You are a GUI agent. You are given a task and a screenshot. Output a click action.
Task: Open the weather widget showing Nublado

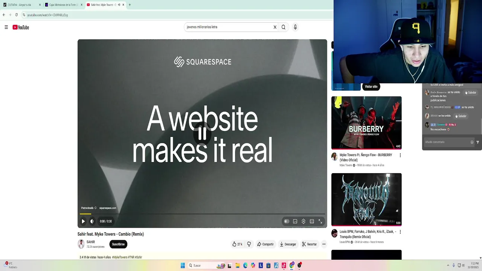[x=11, y=265]
